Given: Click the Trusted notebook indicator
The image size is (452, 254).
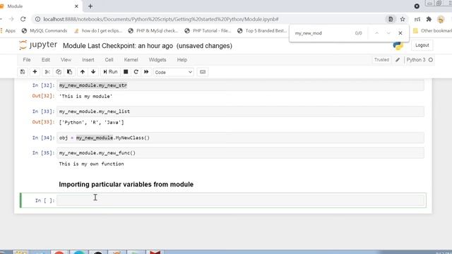Looking at the screenshot, I should pos(381,60).
